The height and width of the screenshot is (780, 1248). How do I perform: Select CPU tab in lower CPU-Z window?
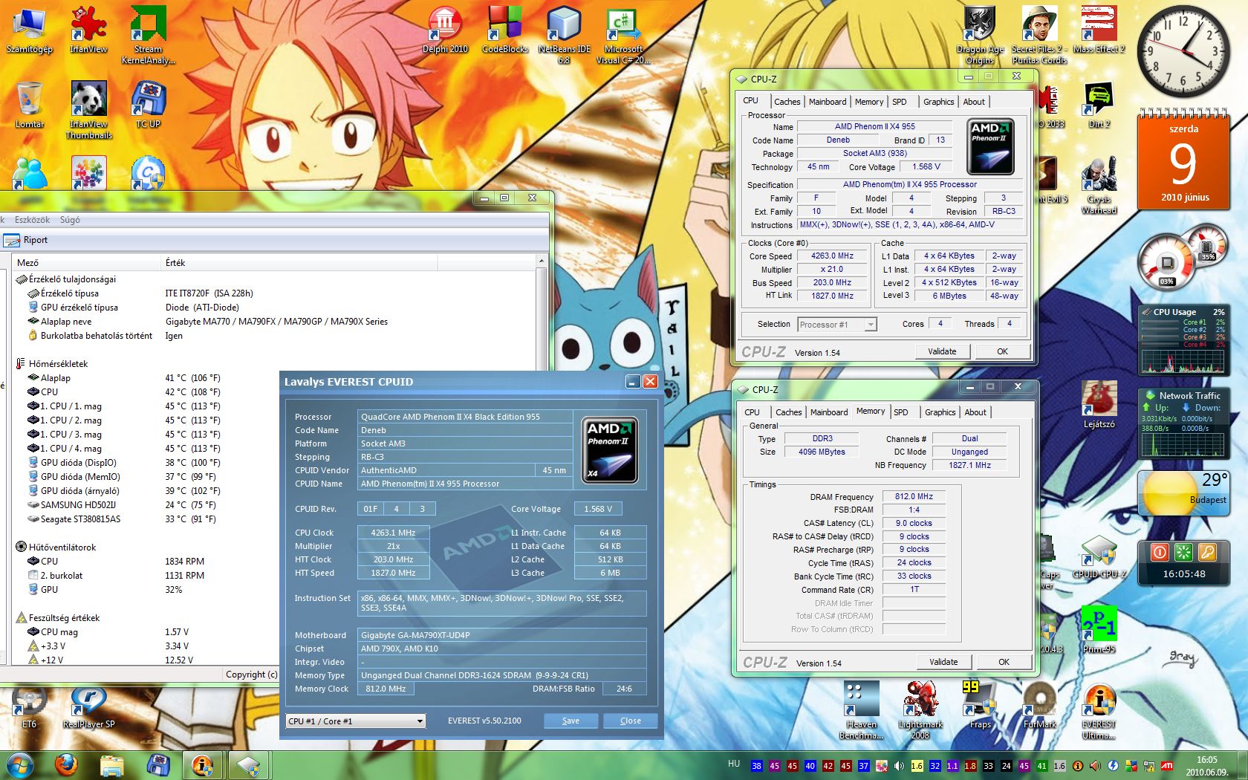pyautogui.click(x=753, y=412)
